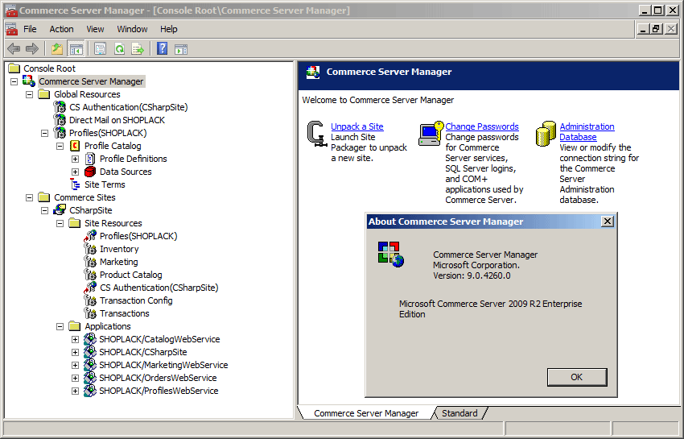Click OK in the About dialog
This screenshot has height=439, width=684.
577,377
